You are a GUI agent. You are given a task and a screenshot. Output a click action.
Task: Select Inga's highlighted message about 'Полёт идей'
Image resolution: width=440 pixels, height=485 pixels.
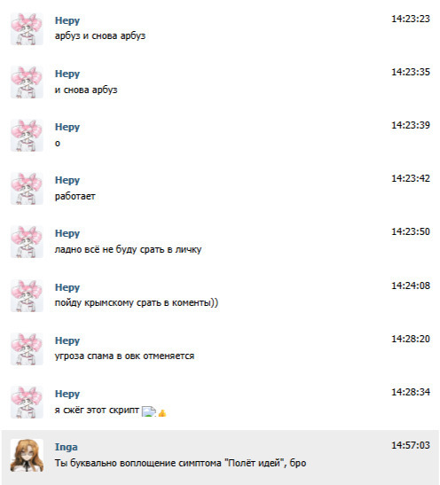pos(180,463)
